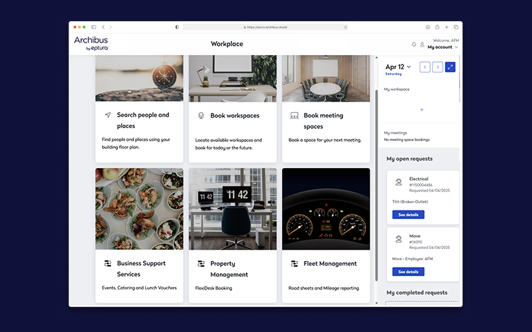Click the browser share icon
This screenshot has height=332, width=532.
[x=438, y=27]
